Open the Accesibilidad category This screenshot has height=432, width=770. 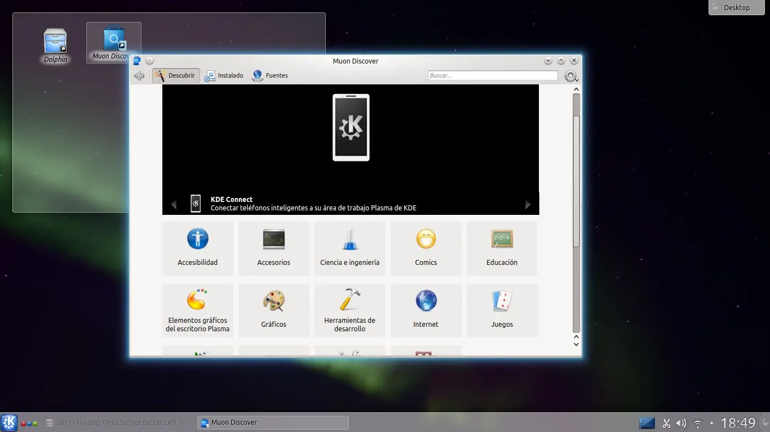pyautogui.click(x=197, y=248)
